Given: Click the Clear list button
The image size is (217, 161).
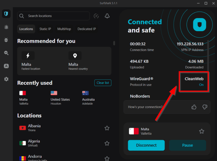Looking at the screenshot, I should tap(103, 83).
